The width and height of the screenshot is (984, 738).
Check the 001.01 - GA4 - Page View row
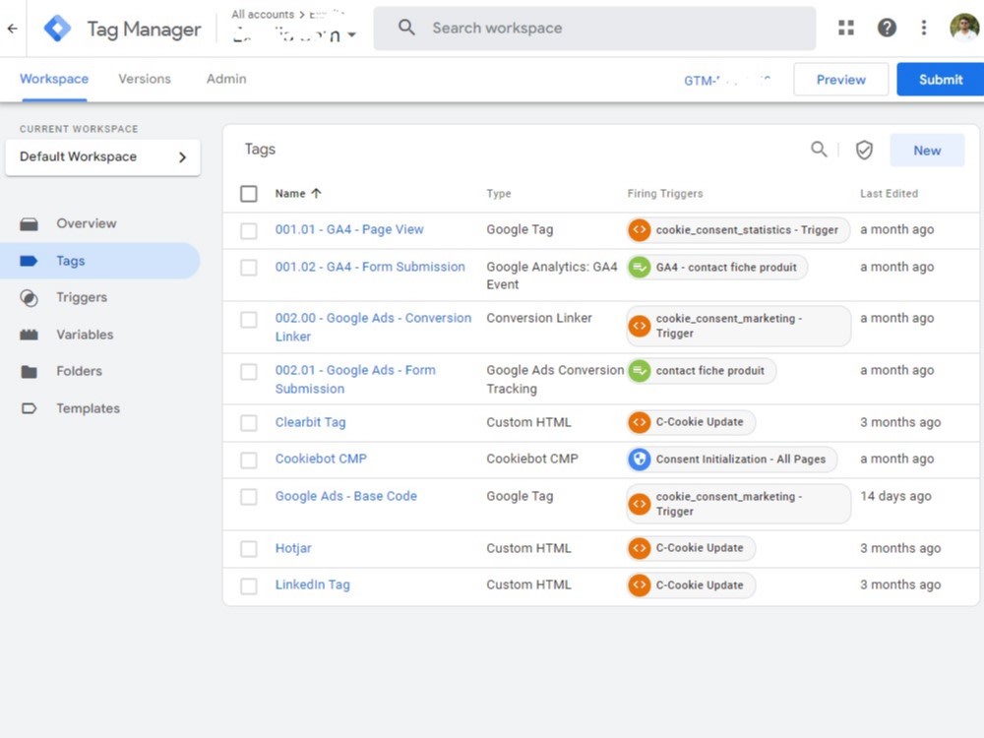pos(249,230)
